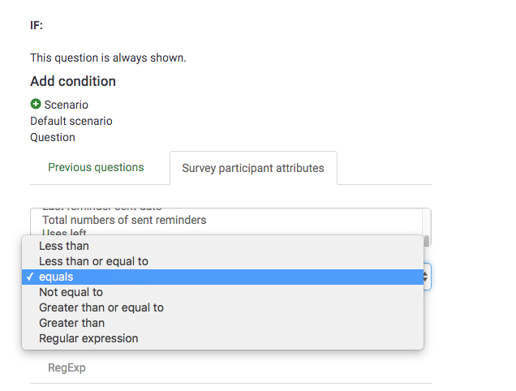Pick the 'Less than' operator option
The image size is (516, 391).
64,246
